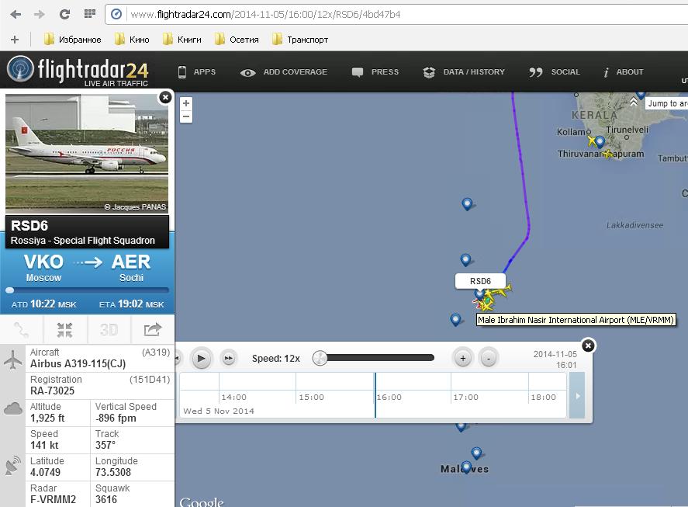The height and width of the screenshot is (507, 688).
Task: Click the flight progress bar under VKO–AER
Action: tap(87, 290)
